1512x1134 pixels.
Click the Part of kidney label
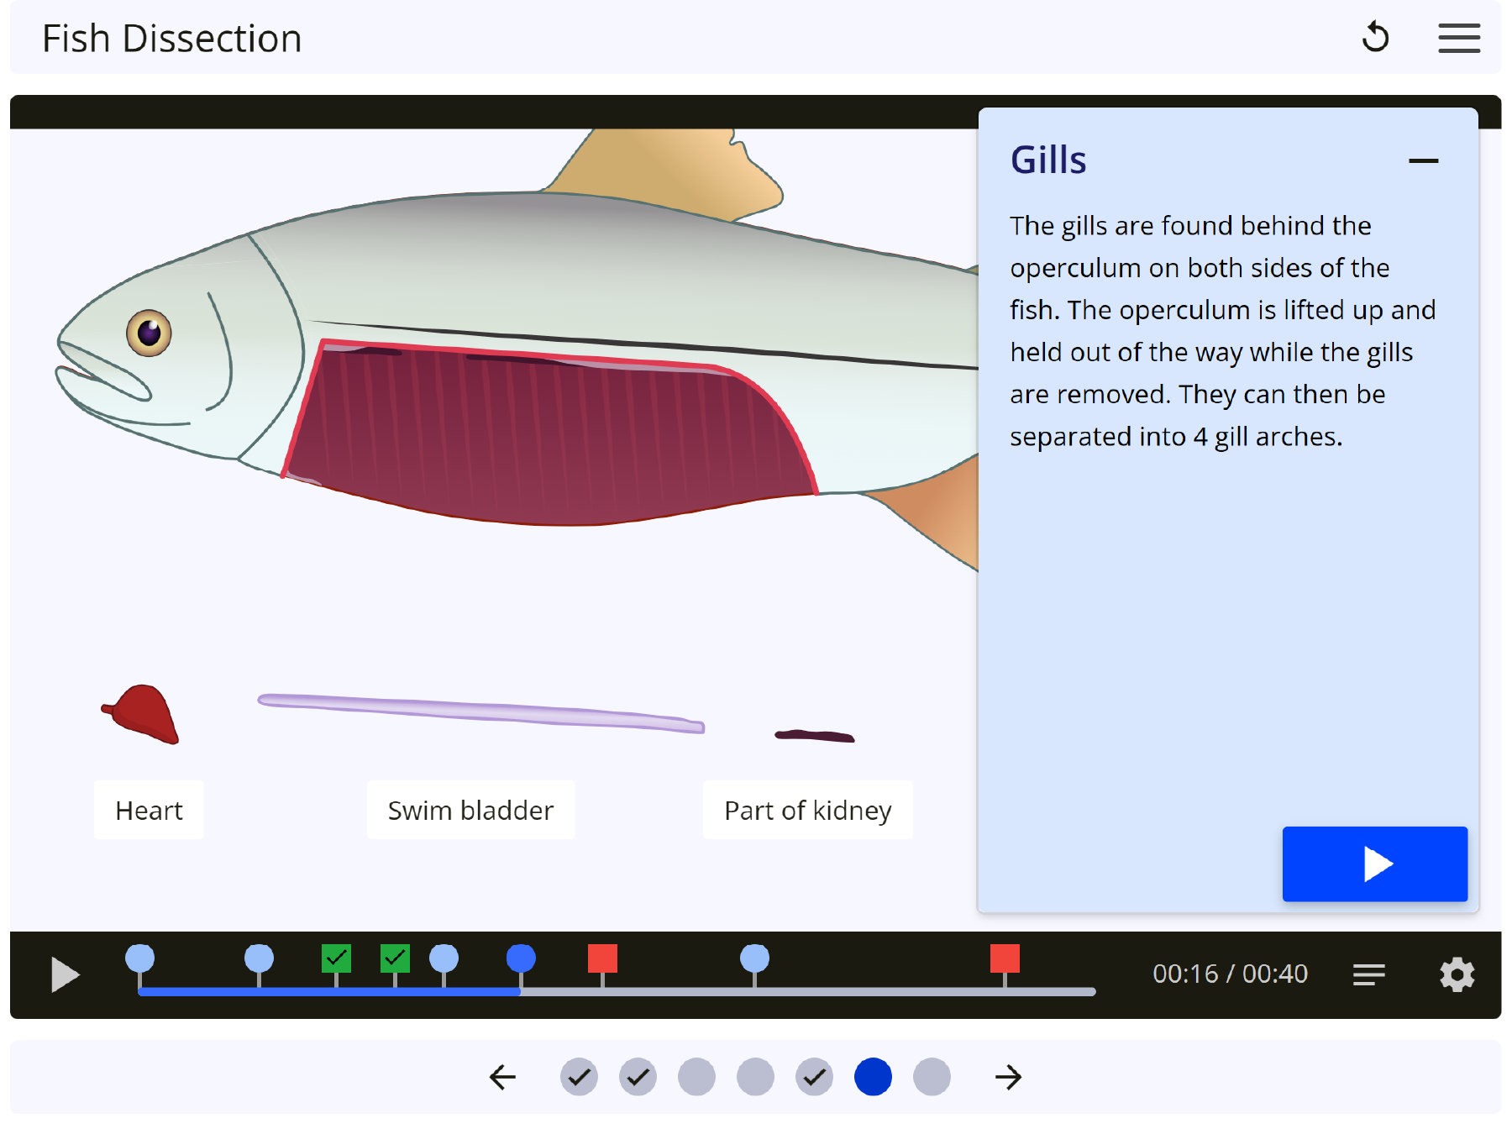pyautogui.click(x=807, y=810)
